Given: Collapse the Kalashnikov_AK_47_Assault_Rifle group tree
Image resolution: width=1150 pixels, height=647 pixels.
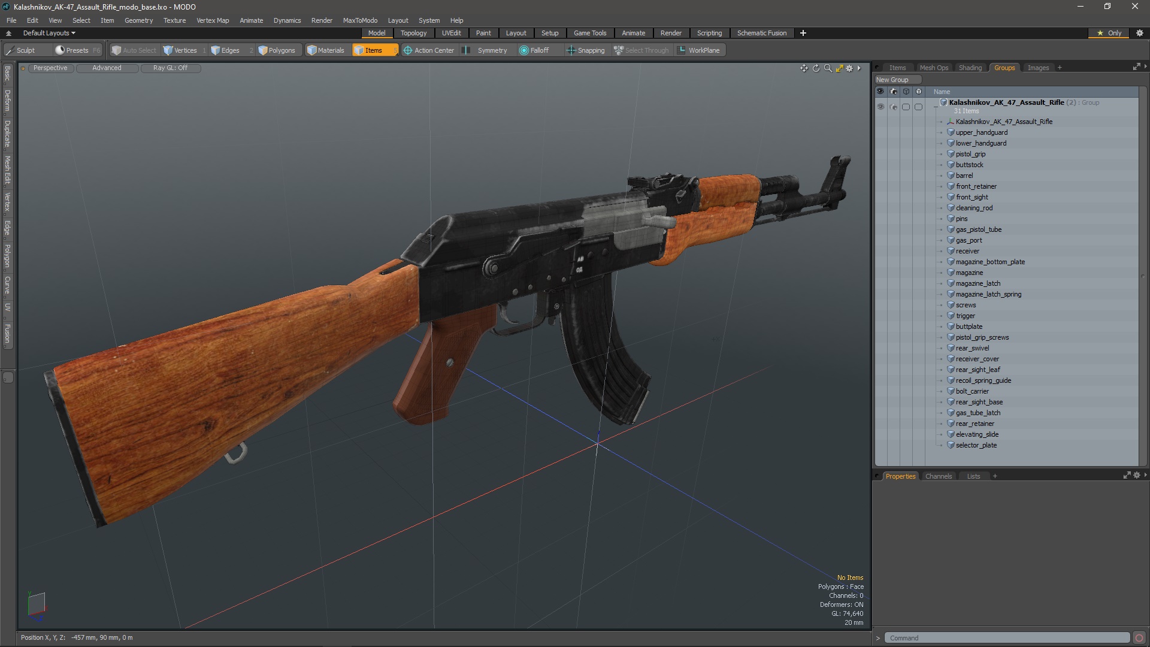Looking at the screenshot, I should pyautogui.click(x=936, y=107).
